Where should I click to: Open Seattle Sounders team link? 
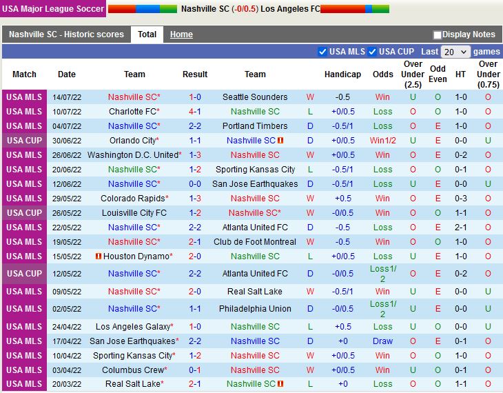pos(255,97)
